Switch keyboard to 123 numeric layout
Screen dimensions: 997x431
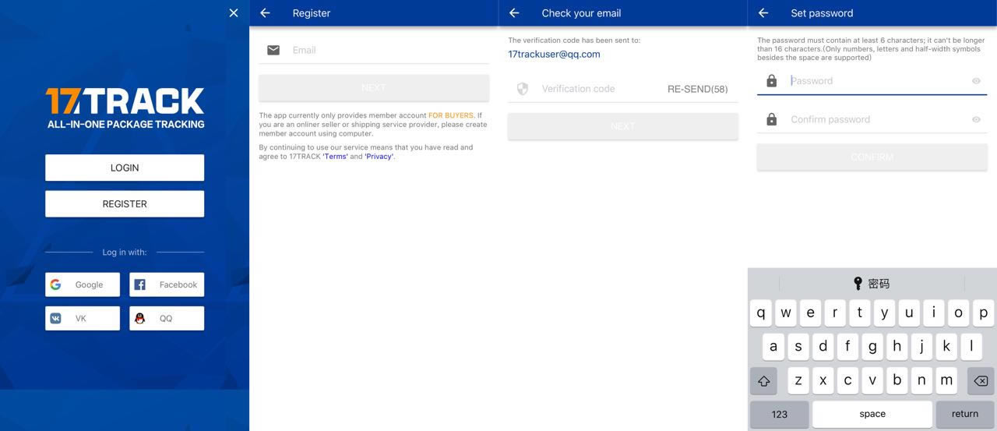click(x=779, y=414)
